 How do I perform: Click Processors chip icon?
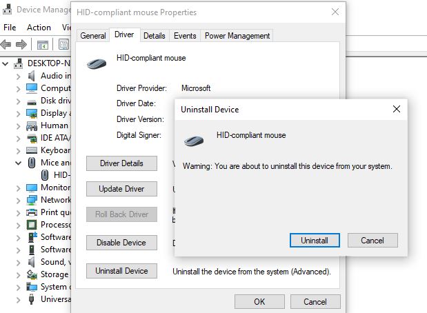32,225
